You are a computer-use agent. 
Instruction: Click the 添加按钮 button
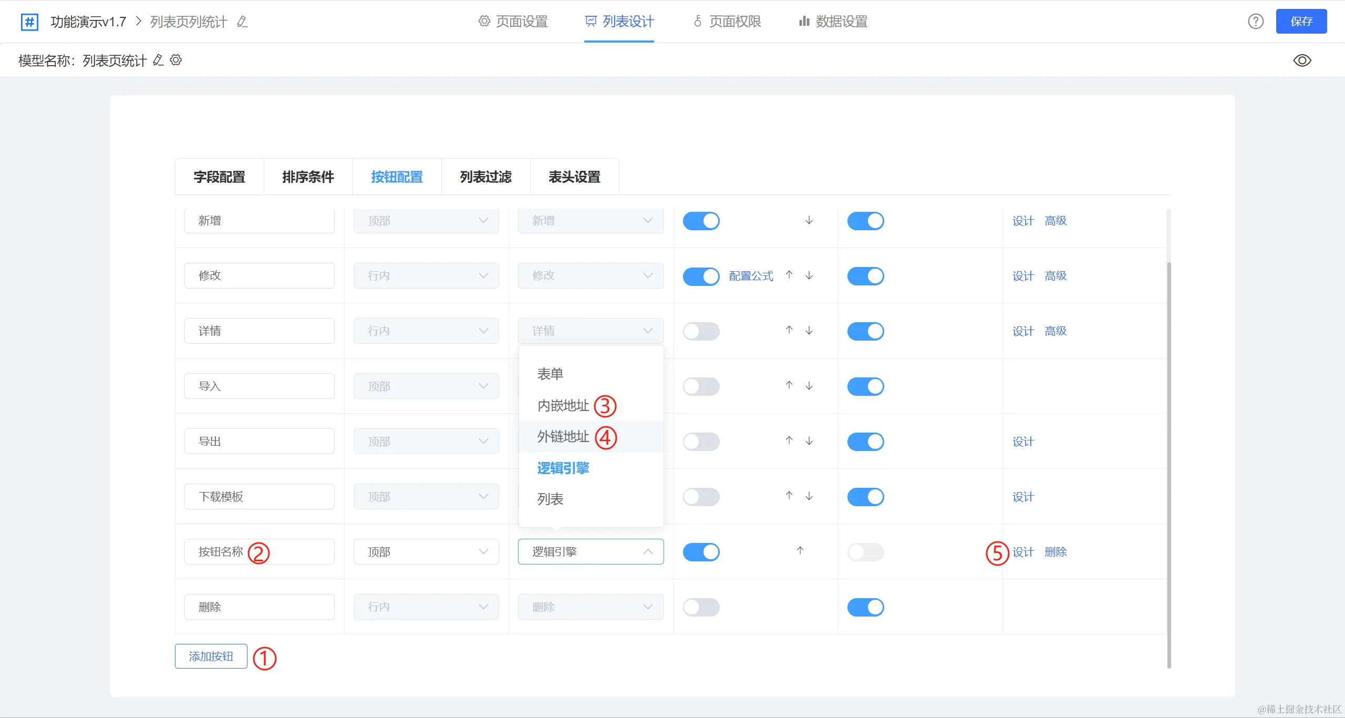coord(211,657)
